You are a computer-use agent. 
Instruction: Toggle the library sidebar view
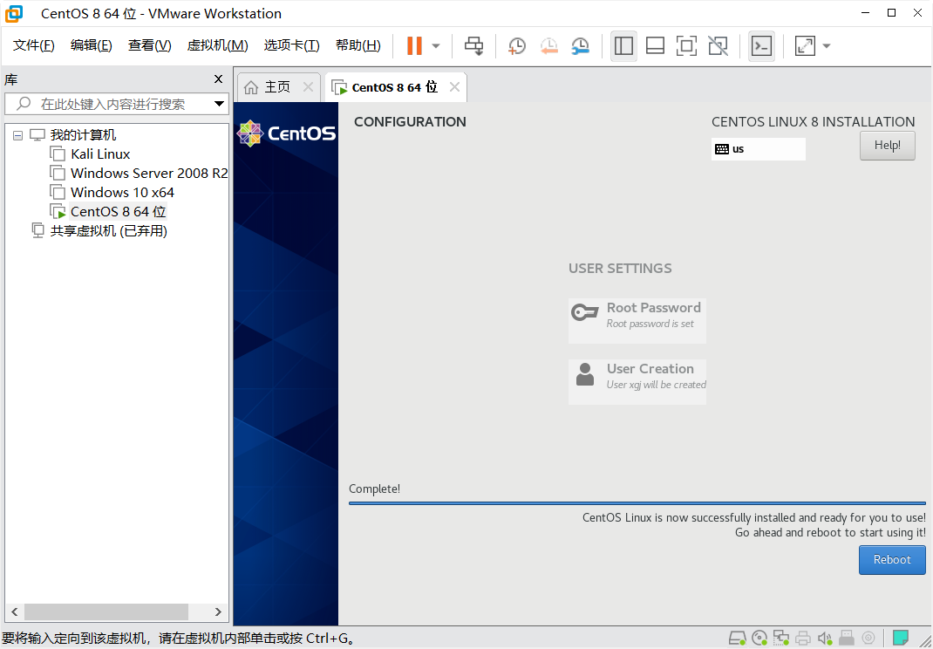coord(623,46)
